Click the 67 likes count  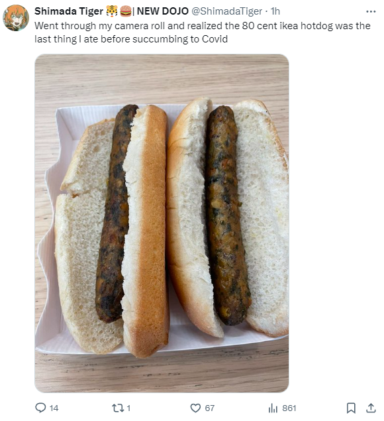point(210,408)
